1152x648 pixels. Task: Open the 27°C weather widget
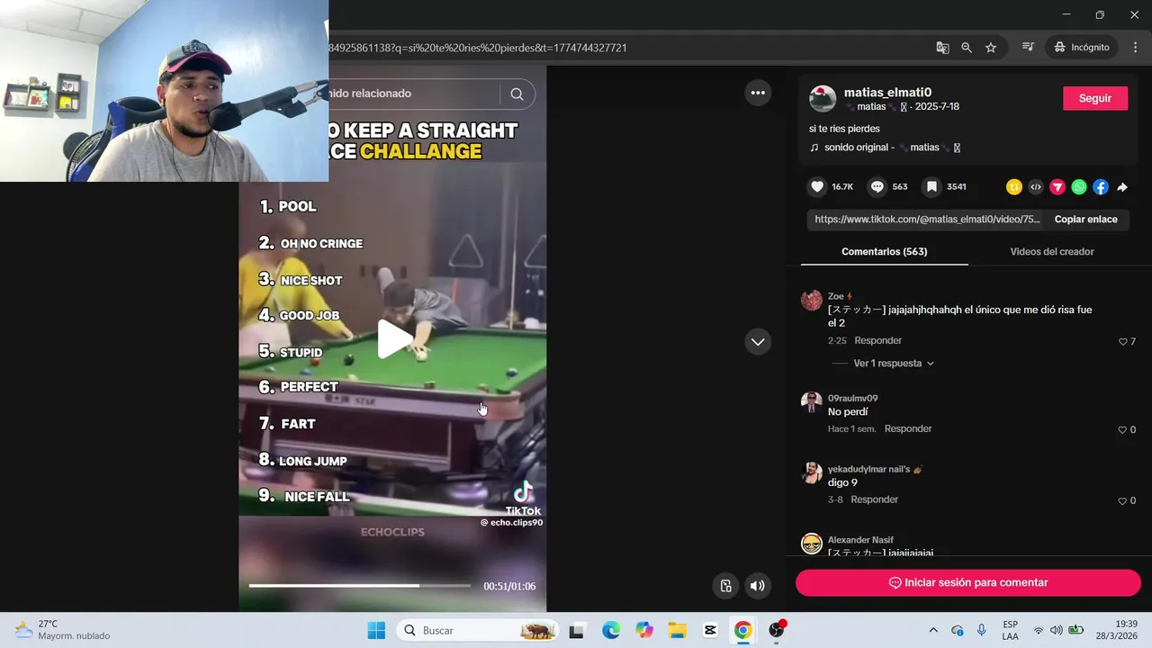tap(63, 630)
